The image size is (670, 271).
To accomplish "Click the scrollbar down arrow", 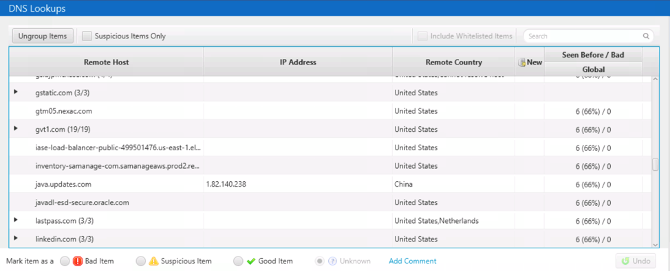I will (656, 244).
